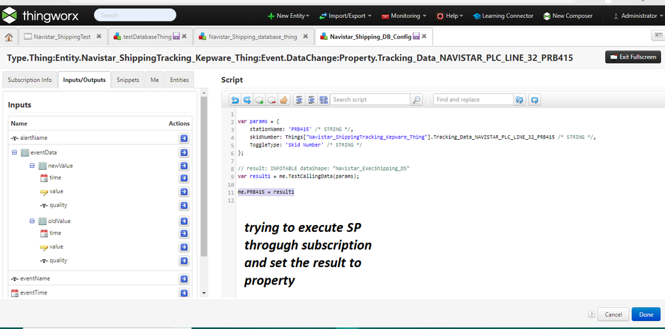Screen dimensions: 665x329
Task: Click the eventName row label
Action: (35, 278)
